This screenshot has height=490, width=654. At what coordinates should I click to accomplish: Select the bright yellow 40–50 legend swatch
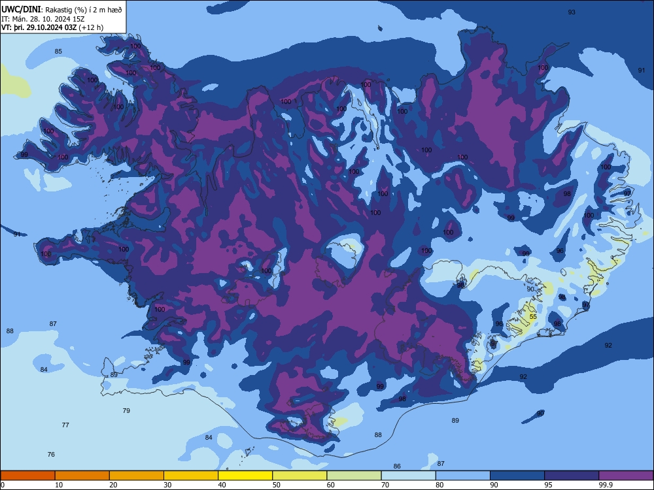(x=245, y=476)
